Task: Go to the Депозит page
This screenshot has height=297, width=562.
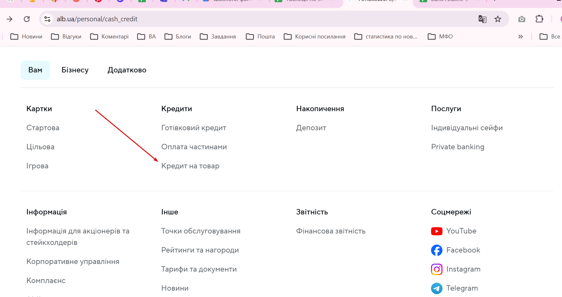Action: (x=311, y=128)
